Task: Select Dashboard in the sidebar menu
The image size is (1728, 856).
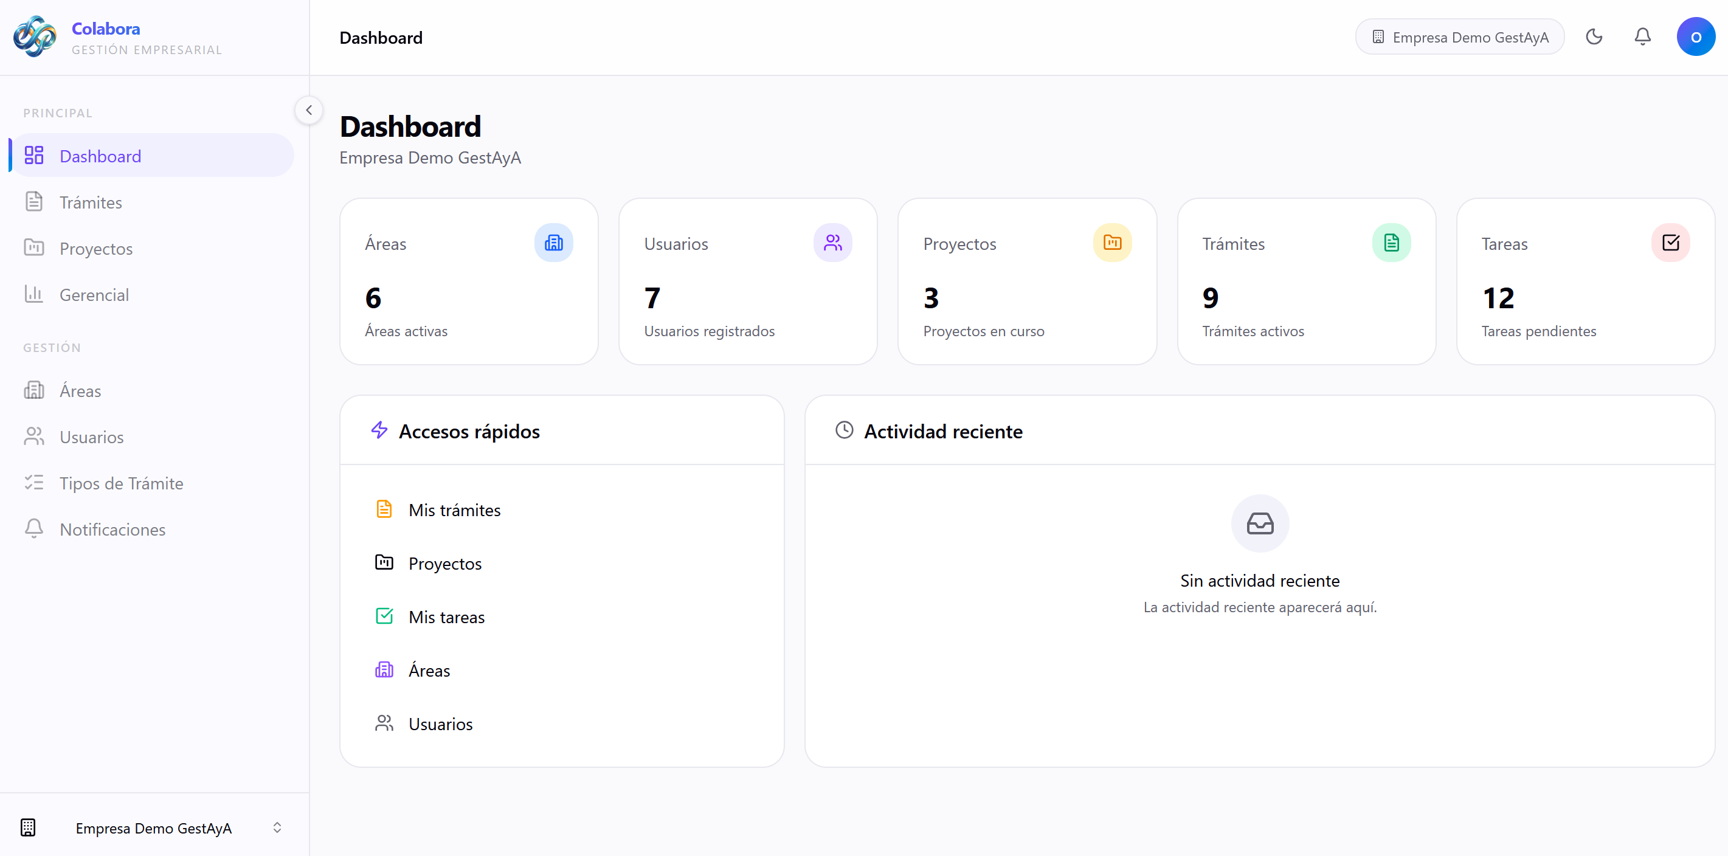Action: (x=100, y=156)
